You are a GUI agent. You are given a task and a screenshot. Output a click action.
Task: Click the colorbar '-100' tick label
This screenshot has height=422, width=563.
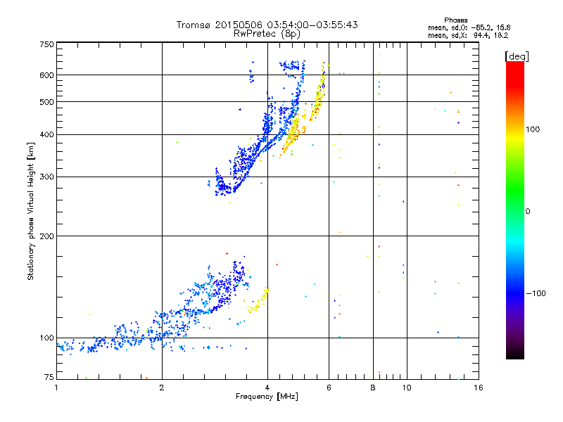536,293
